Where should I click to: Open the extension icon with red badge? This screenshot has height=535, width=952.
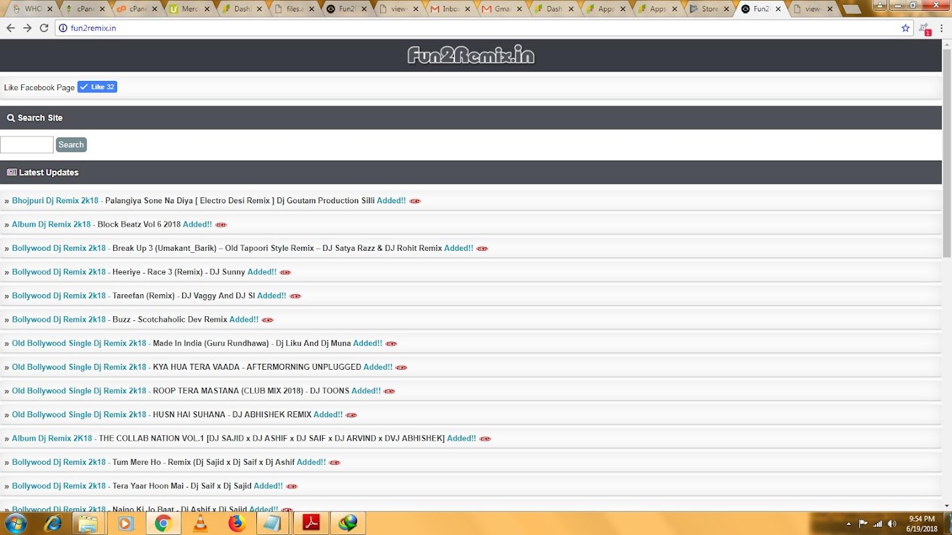coord(925,29)
